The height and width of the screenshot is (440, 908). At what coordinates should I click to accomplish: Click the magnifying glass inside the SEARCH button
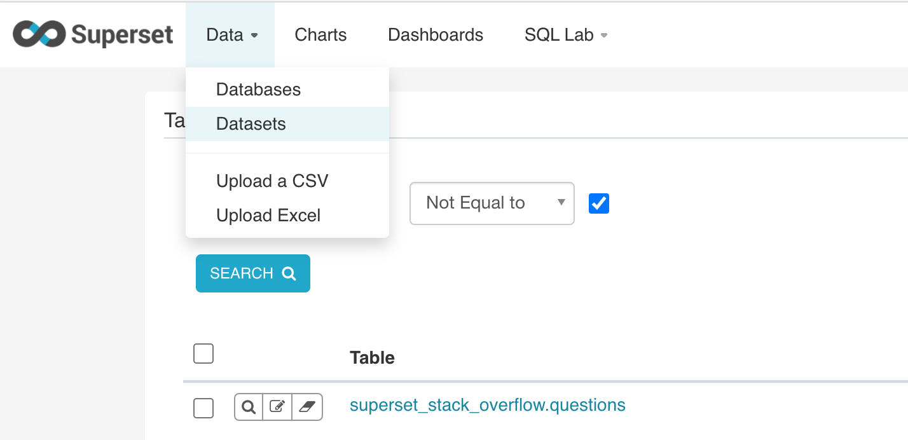pyautogui.click(x=289, y=273)
